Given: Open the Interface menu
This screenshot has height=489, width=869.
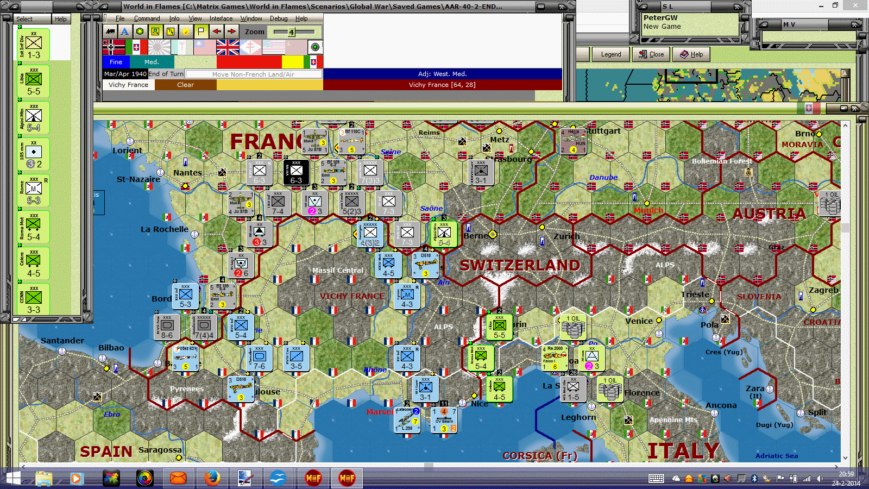Looking at the screenshot, I should (x=221, y=18).
